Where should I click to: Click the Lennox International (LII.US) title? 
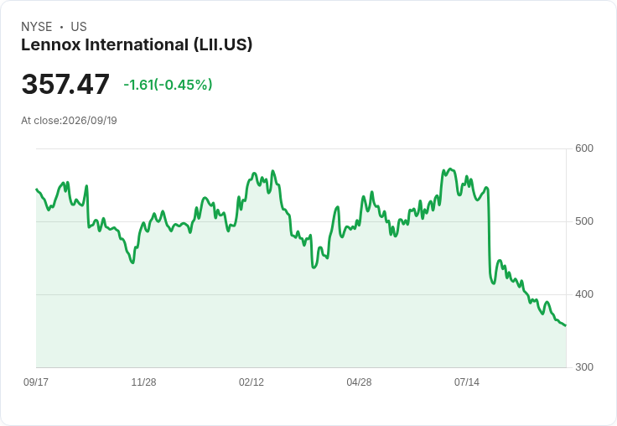click(x=137, y=44)
